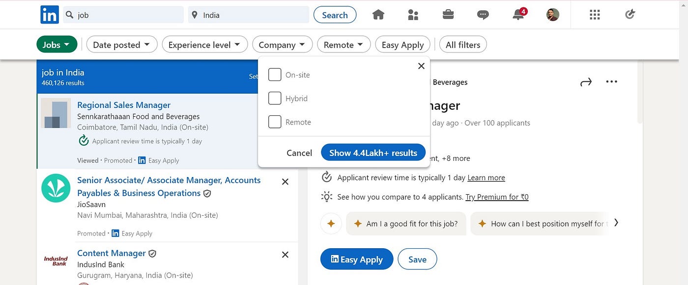688x285 pixels.
Task: Save the job
Action: (417, 259)
